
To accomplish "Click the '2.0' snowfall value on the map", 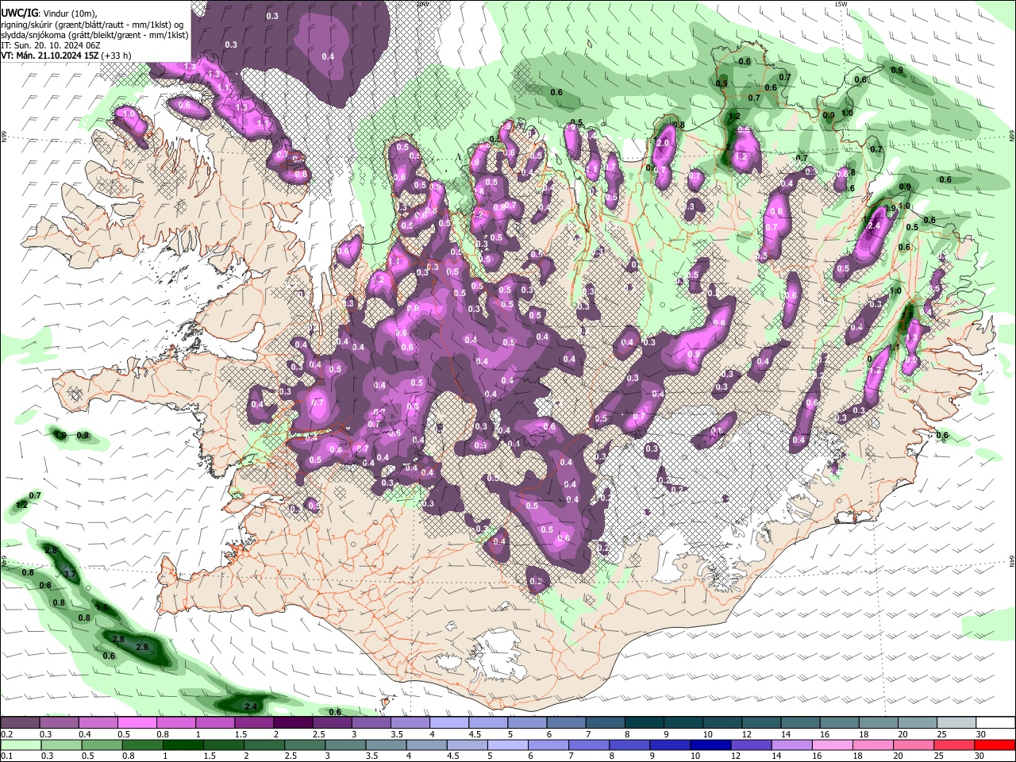I will [x=664, y=143].
